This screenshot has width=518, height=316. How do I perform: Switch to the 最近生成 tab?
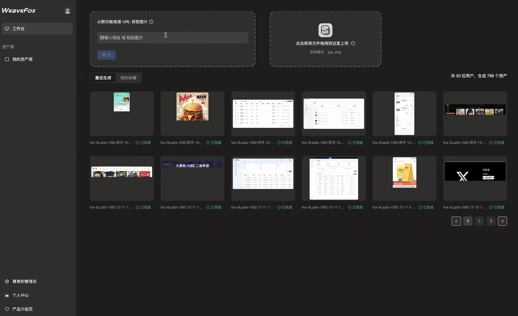pos(103,78)
